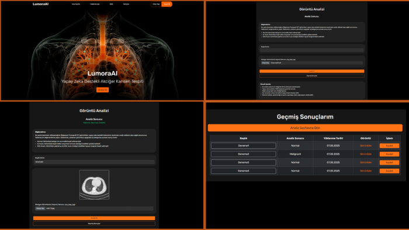409x230 pixels.
Task: Click Dosya Seç on the blank analysis form
Action: click(265, 63)
